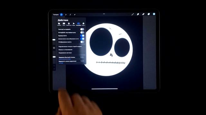Switch to the Добавить tab
The image size is (206, 115).
coord(59,24)
